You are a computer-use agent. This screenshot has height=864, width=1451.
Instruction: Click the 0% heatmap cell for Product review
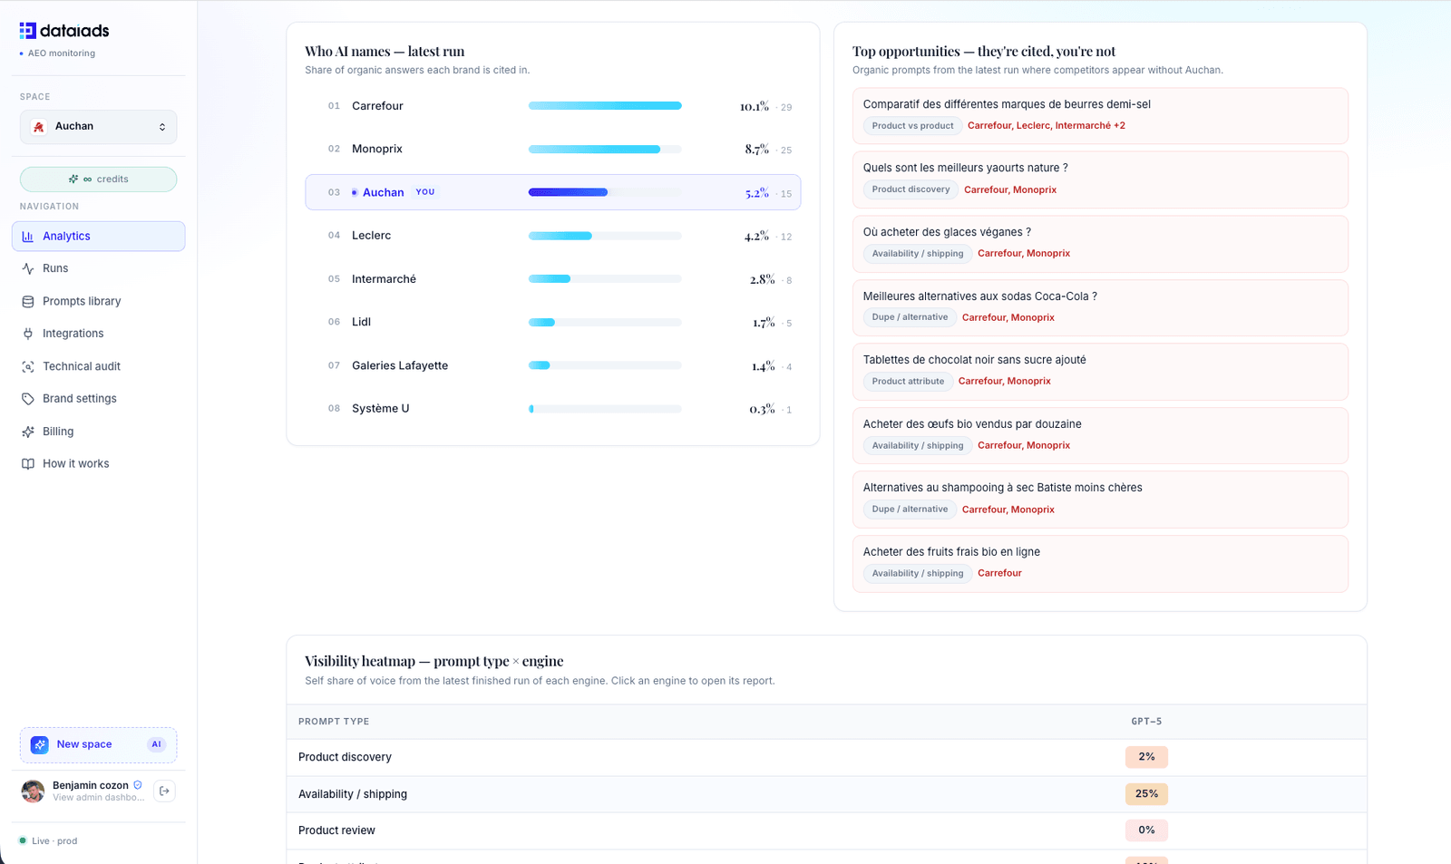(x=1146, y=830)
